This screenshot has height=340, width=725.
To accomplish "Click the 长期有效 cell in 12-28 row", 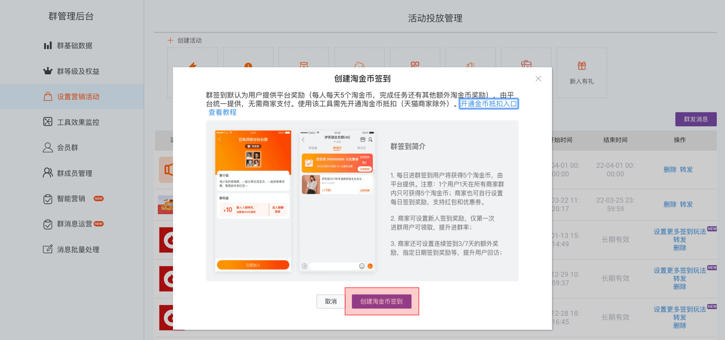I will coord(615,318).
